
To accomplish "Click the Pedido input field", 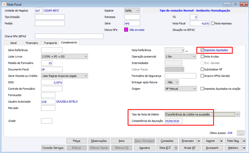I will tap(50, 23).
